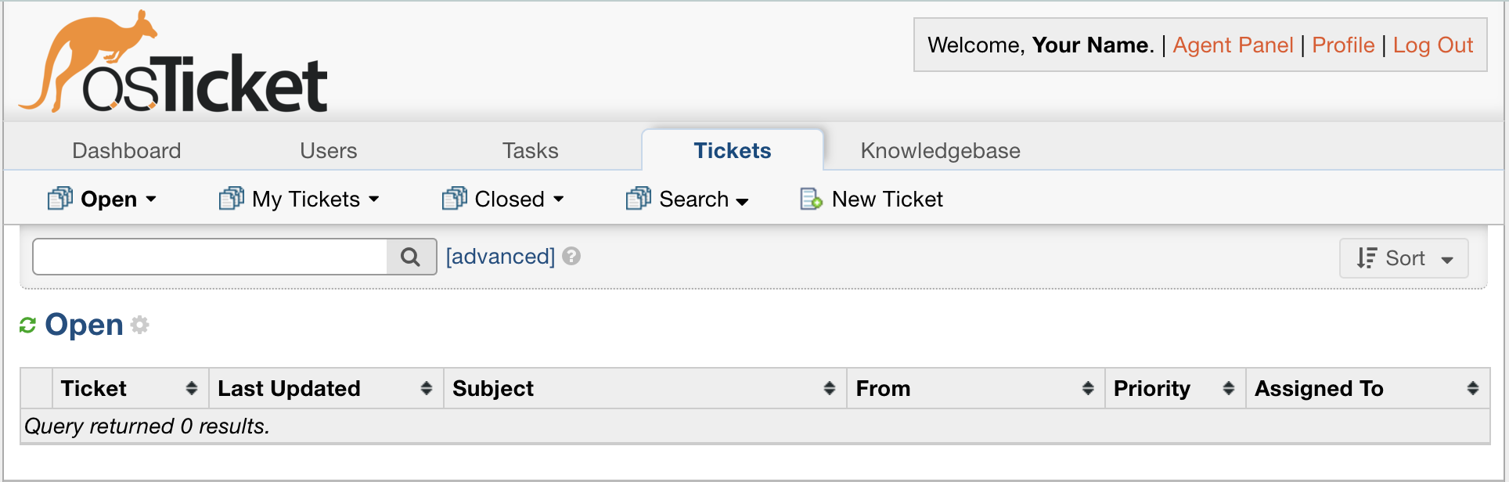Toggle sort arrows on Ticket column

(192, 388)
